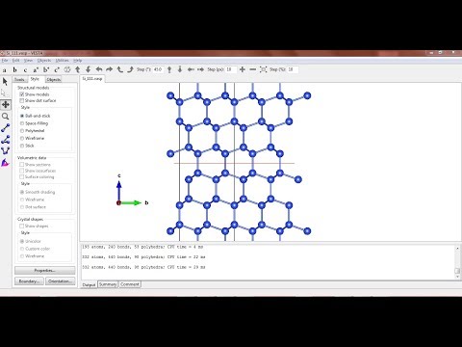Rotate the structure counterclockwise
The height and width of the screenshot is (347, 462).
coord(120,69)
